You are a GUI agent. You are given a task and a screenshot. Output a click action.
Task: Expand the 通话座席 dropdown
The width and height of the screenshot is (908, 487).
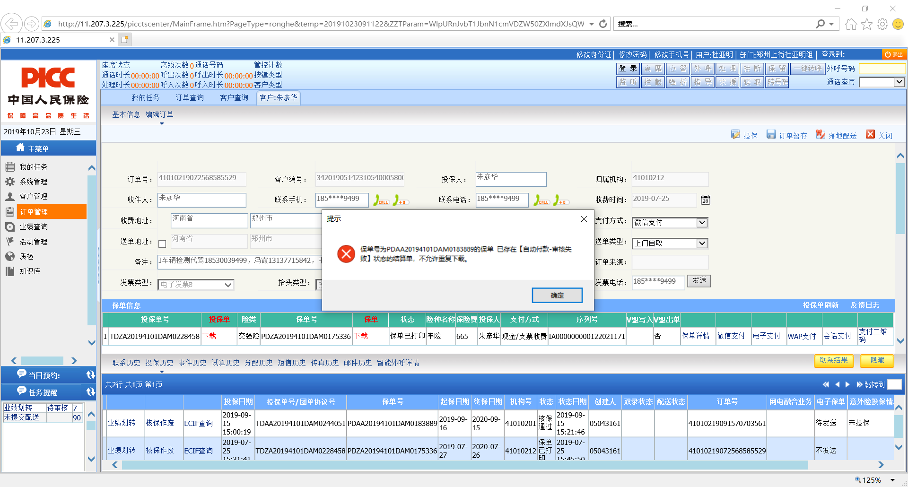coord(899,82)
